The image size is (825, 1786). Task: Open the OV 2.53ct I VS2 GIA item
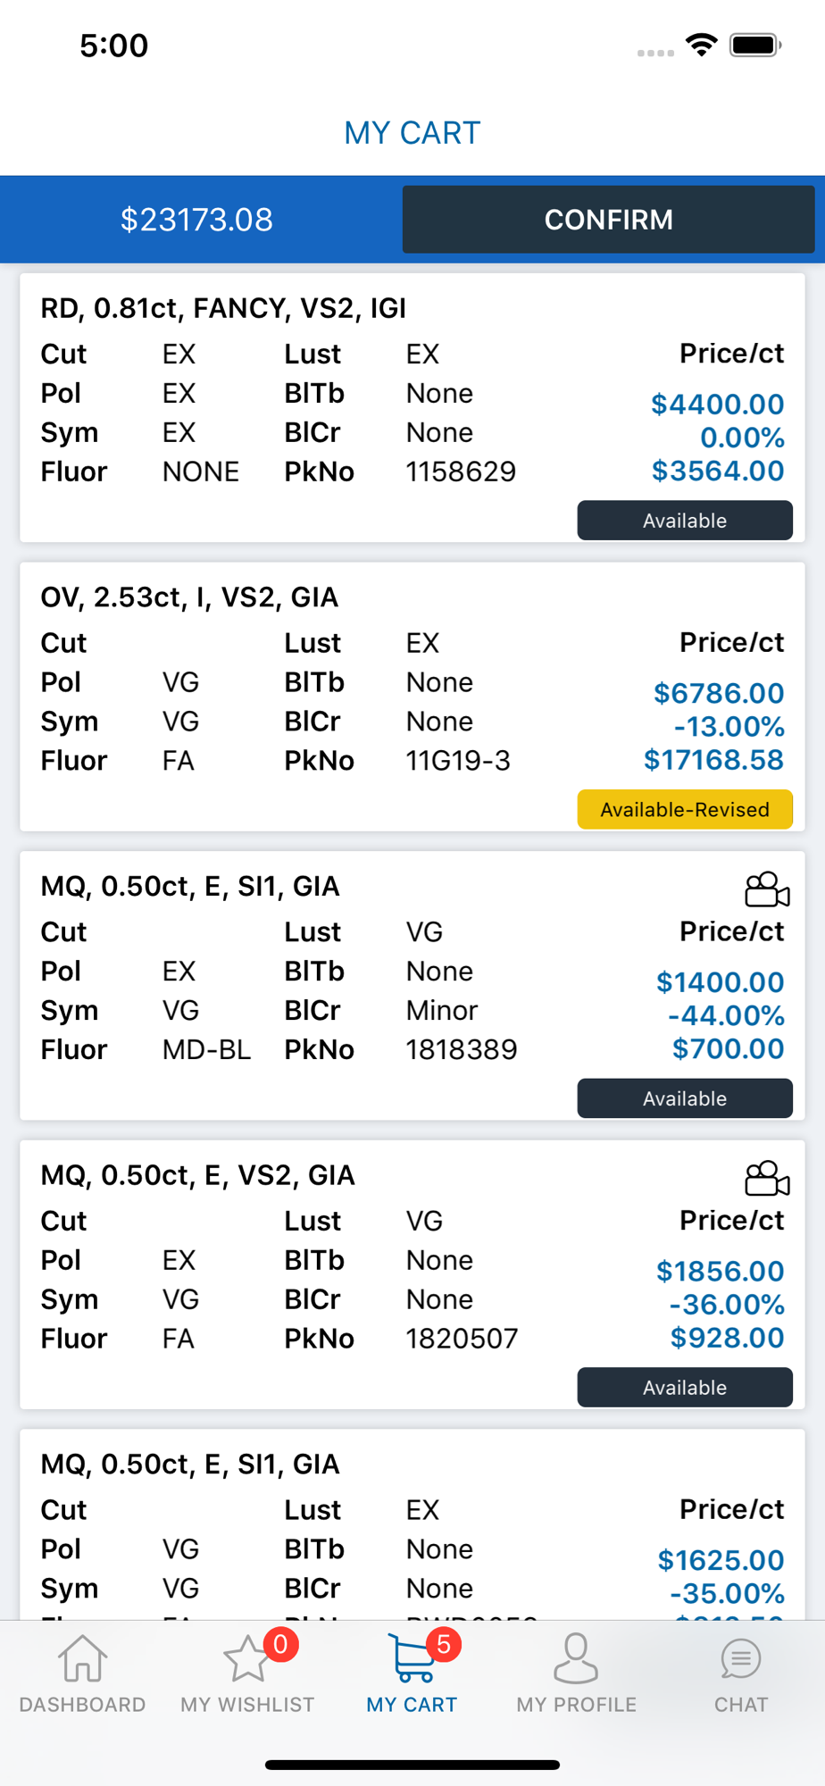click(x=189, y=597)
